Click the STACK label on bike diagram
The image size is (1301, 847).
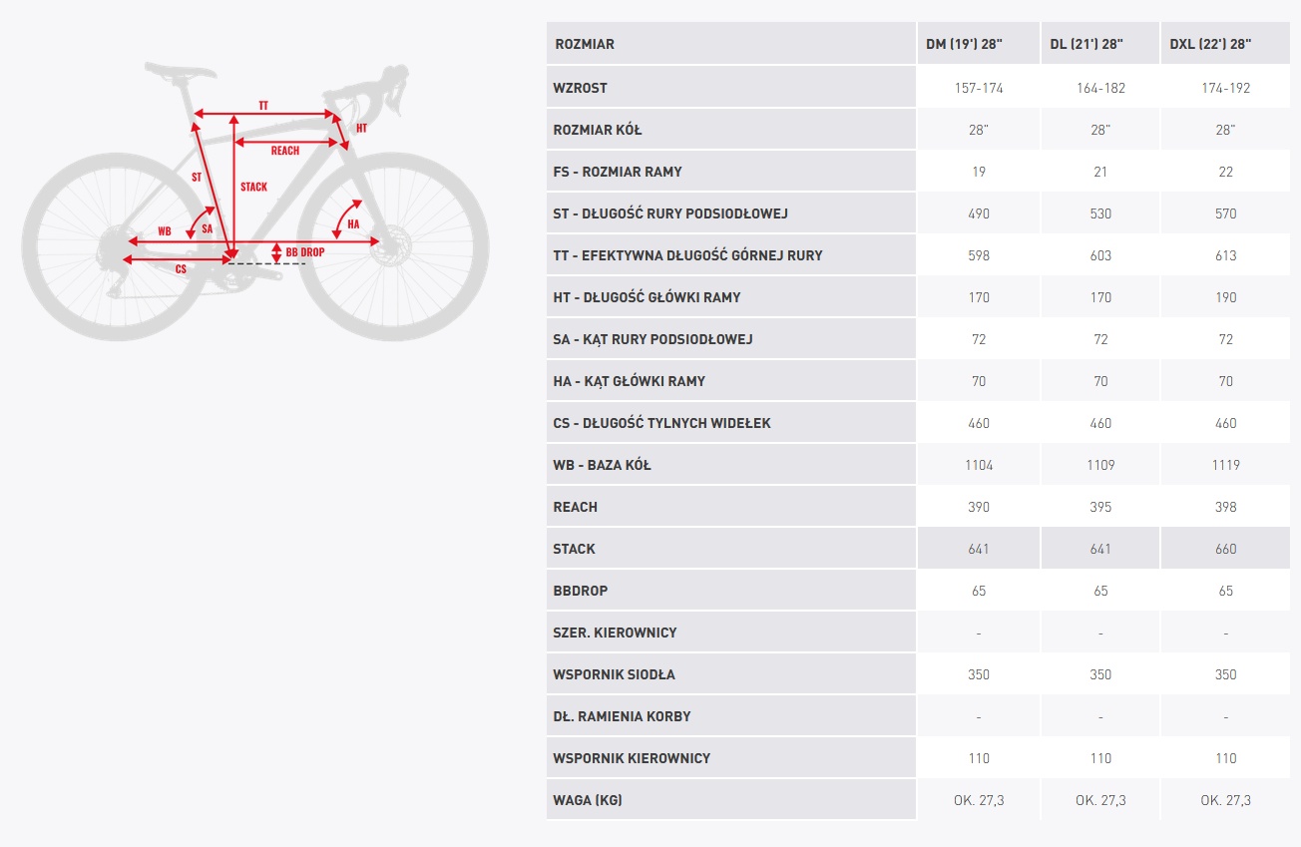tap(253, 187)
